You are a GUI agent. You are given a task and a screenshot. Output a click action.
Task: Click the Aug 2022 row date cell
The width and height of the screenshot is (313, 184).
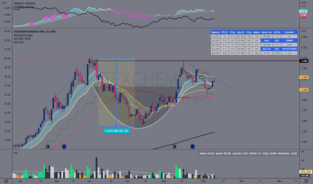[x=215, y=53]
